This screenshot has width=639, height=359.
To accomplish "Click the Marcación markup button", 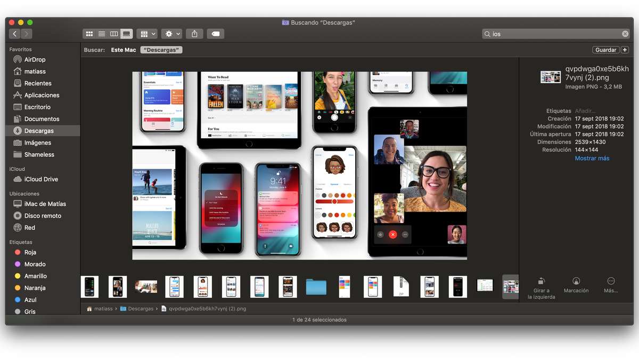I will pyautogui.click(x=576, y=285).
